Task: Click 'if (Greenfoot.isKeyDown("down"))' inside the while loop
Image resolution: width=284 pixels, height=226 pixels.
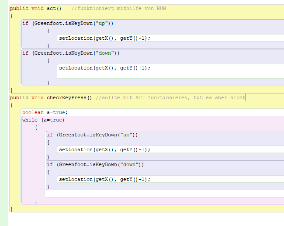Action: pyautogui.click(x=95, y=164)
